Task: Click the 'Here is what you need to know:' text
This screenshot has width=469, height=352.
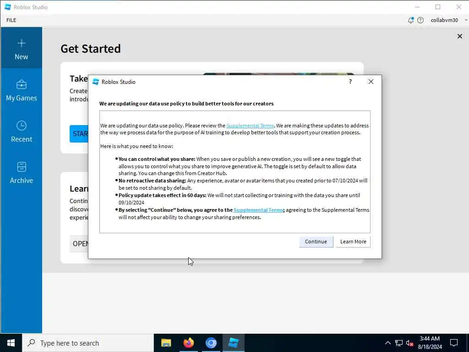Action: 136,146
